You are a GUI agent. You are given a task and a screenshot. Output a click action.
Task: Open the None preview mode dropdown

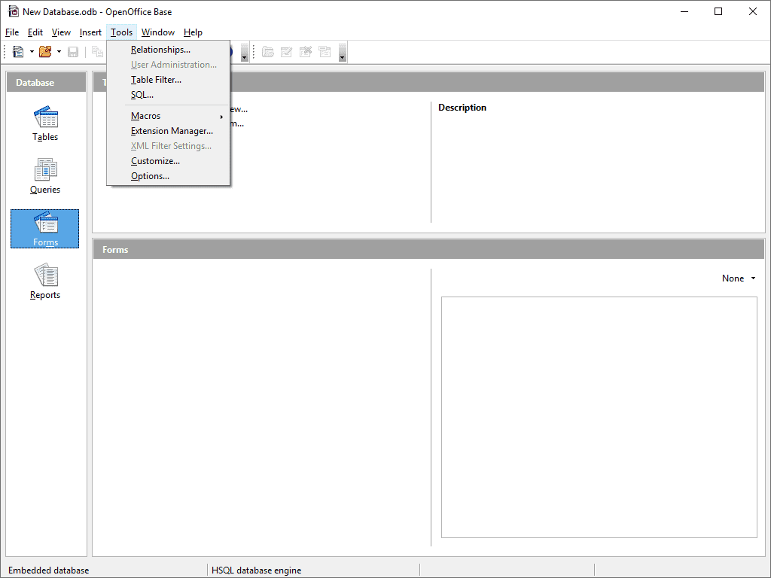coord(739,278)
